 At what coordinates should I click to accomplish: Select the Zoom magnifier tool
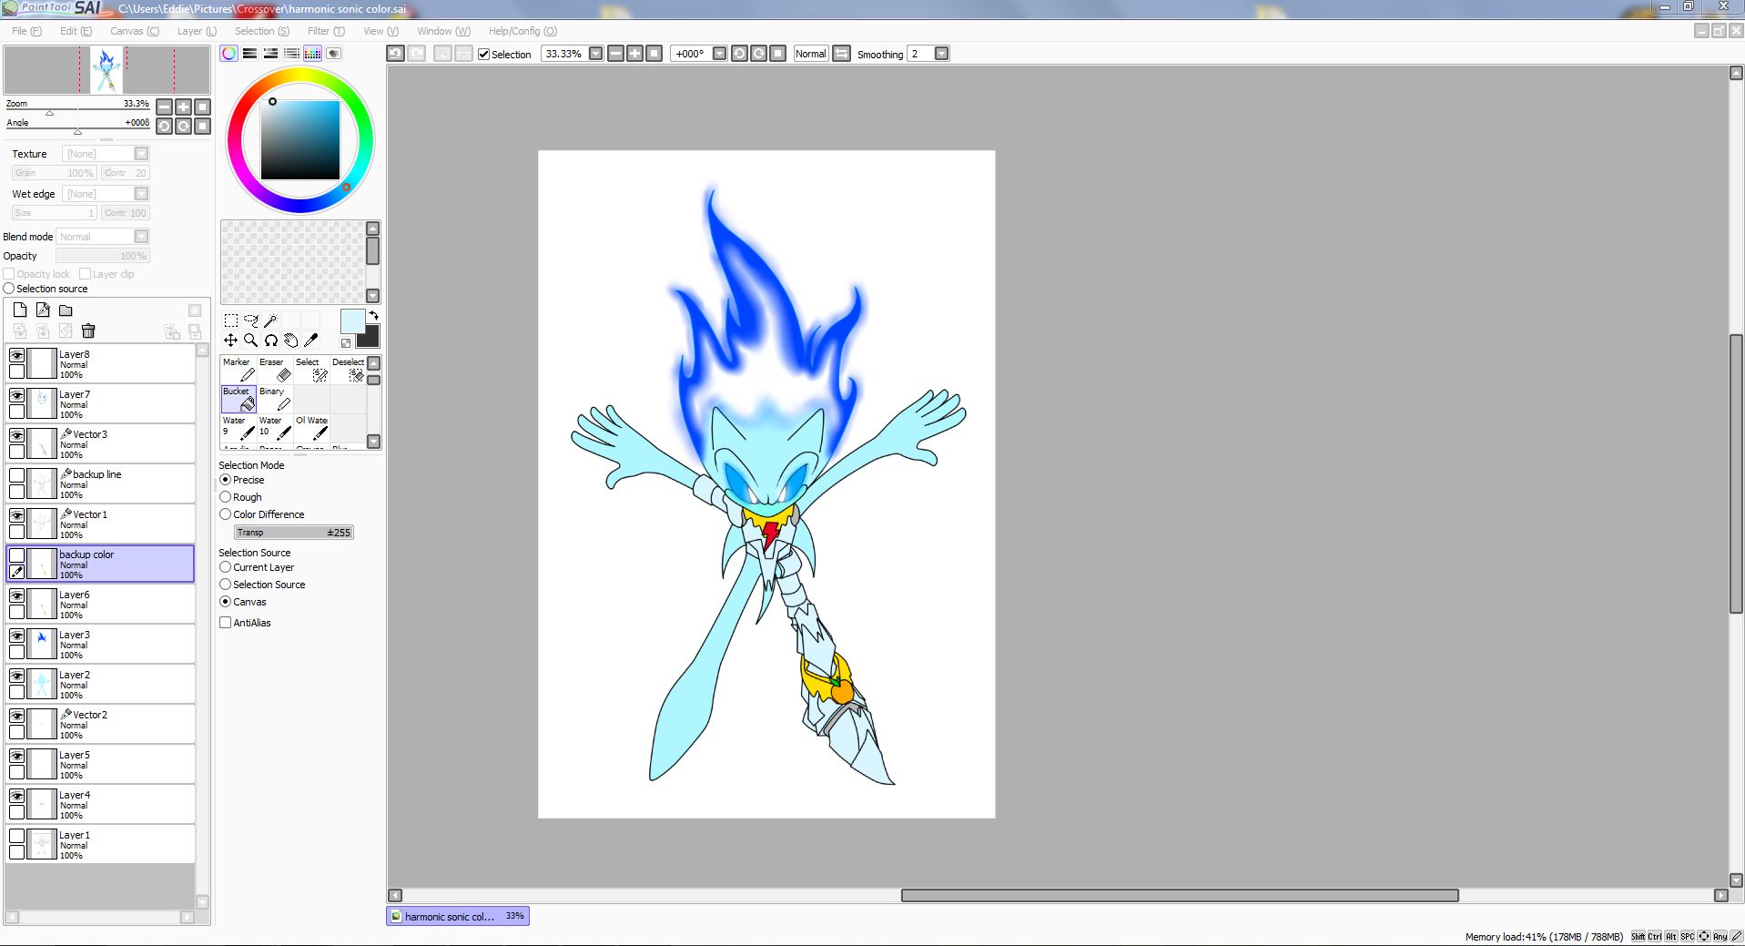(251, 341)
